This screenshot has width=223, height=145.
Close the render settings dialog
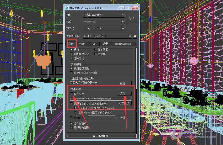[135, 8]
